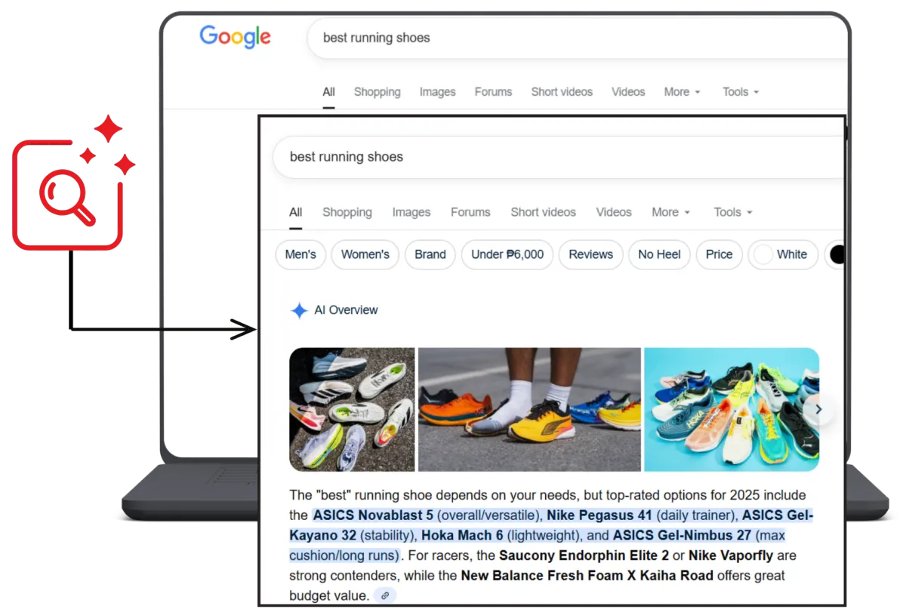This screenshot has height=615, width=906.
Task: Click the red AI search magnifier icon
Action: pos(68,196)
